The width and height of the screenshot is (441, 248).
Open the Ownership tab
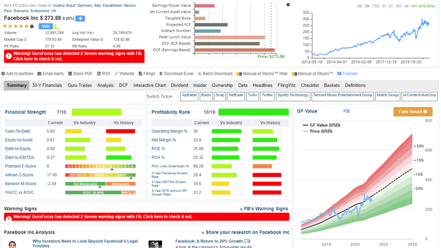(x=222, y=85)
